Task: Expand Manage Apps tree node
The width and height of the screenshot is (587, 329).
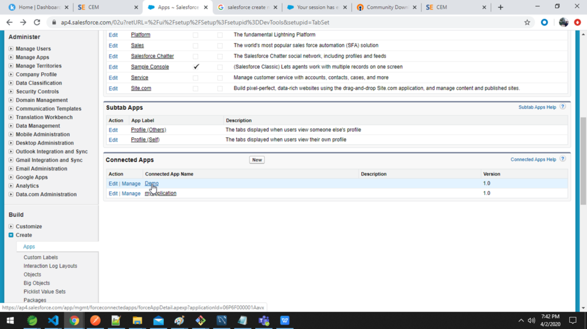Action: pos(11,57)
